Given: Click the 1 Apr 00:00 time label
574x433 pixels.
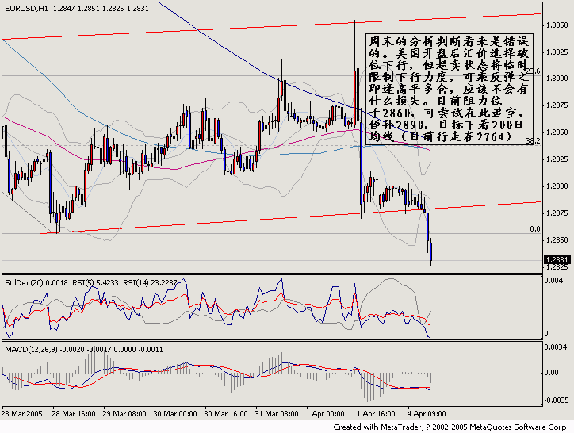Looking at the screenshot, I should (325, 414).
